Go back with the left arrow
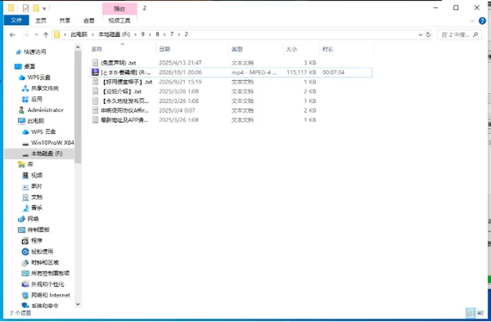This screenshot has height=322, width=491. click(x=12, y=35)
